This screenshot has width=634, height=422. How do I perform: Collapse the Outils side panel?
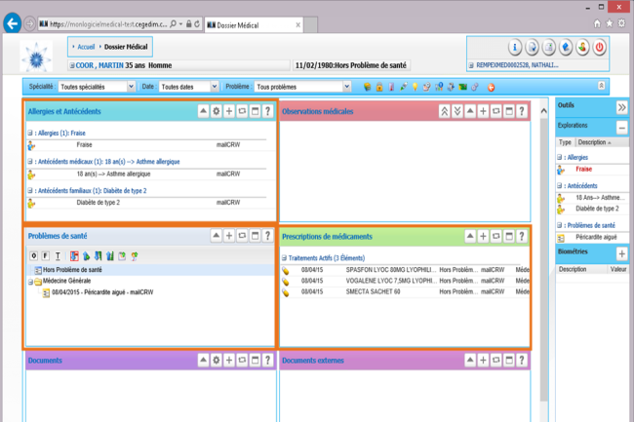tap(621, 107)
